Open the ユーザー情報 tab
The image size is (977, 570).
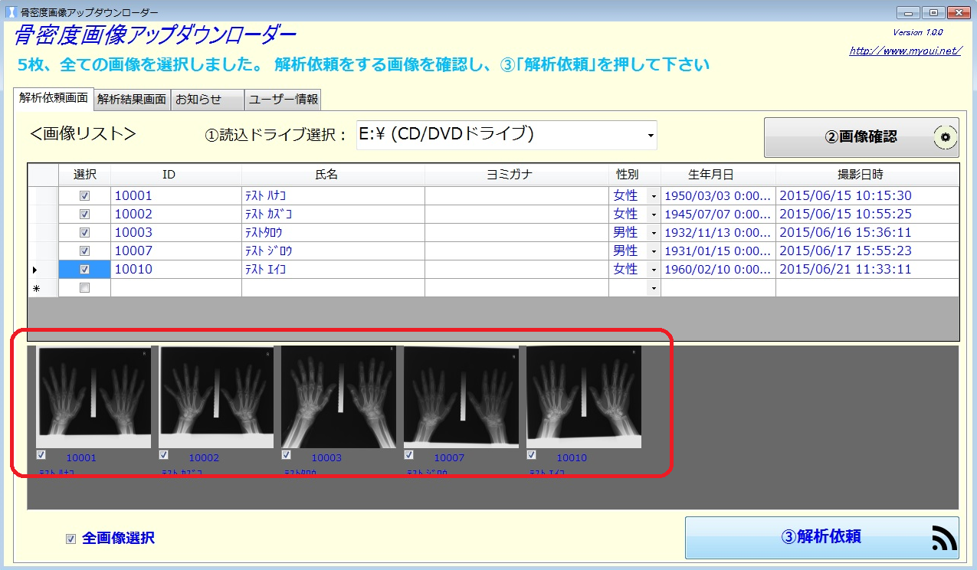(283, 99)
